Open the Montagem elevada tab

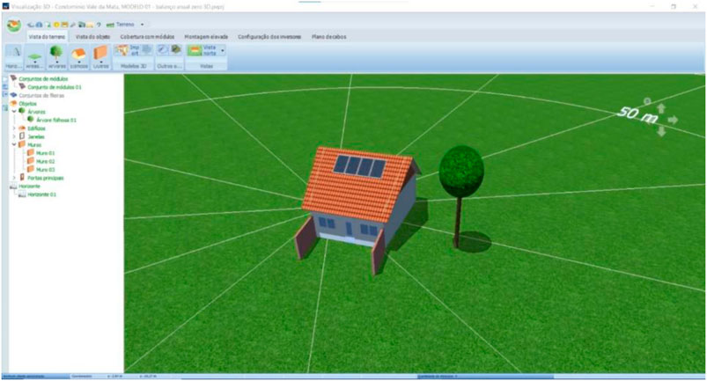point(206,37)
